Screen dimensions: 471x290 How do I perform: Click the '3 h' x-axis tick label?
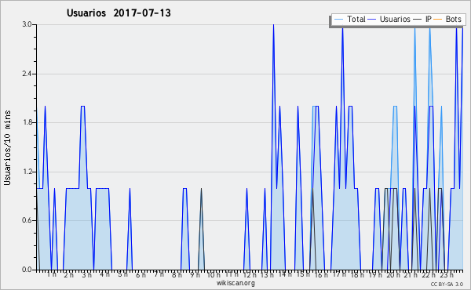click(x=87, y=274)
